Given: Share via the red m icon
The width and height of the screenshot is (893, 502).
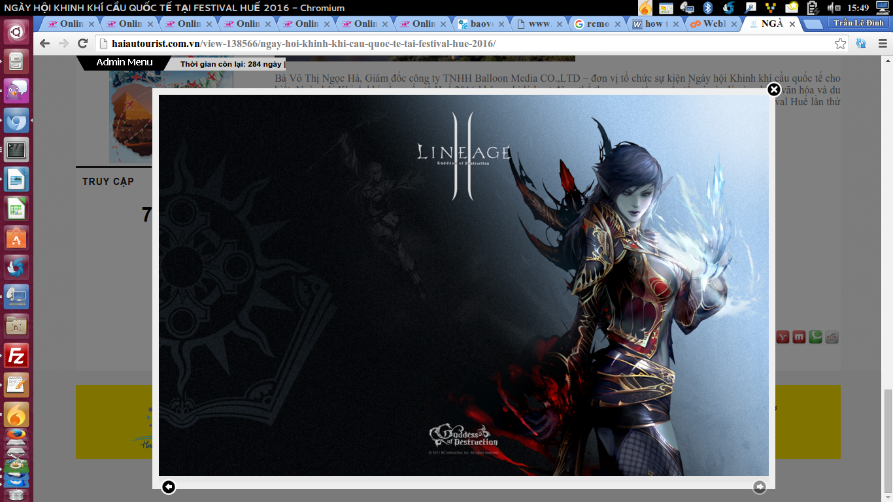Looking at the screenshot, I should [799, 337].
